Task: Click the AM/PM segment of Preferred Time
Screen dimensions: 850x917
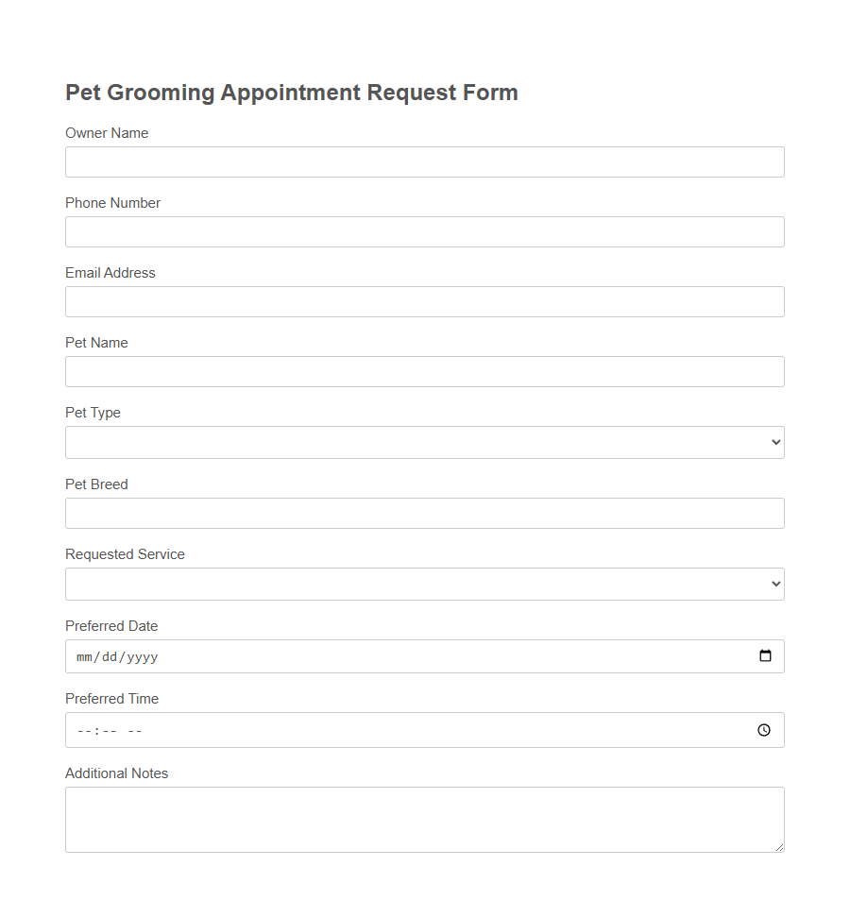Action: coord(132,729)
